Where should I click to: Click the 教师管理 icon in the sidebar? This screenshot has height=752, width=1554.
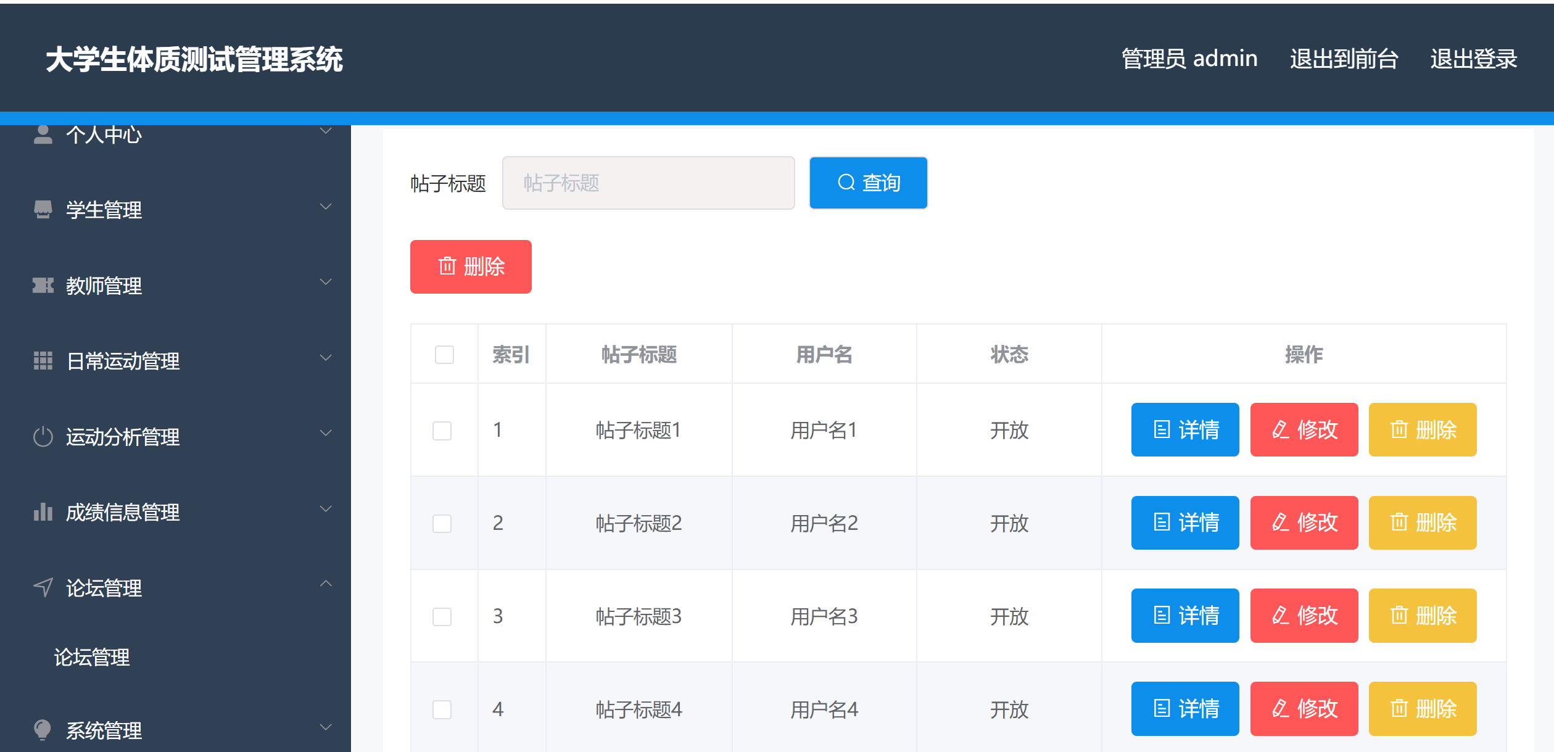[x=42, y=284]
